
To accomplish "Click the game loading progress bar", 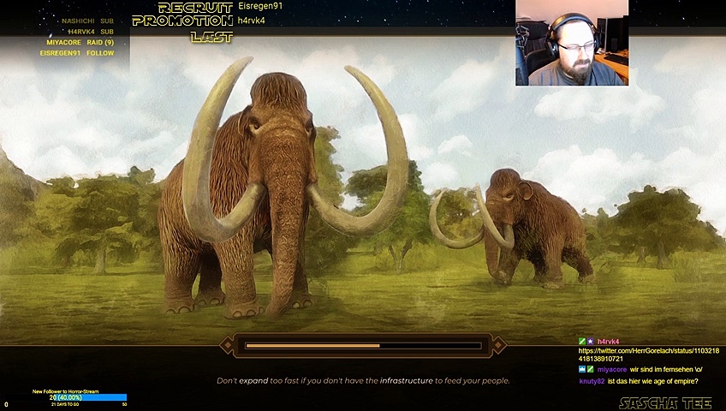I will [x=363, y=346].
